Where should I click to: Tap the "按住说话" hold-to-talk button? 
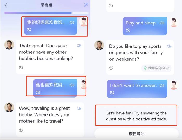[x=136, y=133]
